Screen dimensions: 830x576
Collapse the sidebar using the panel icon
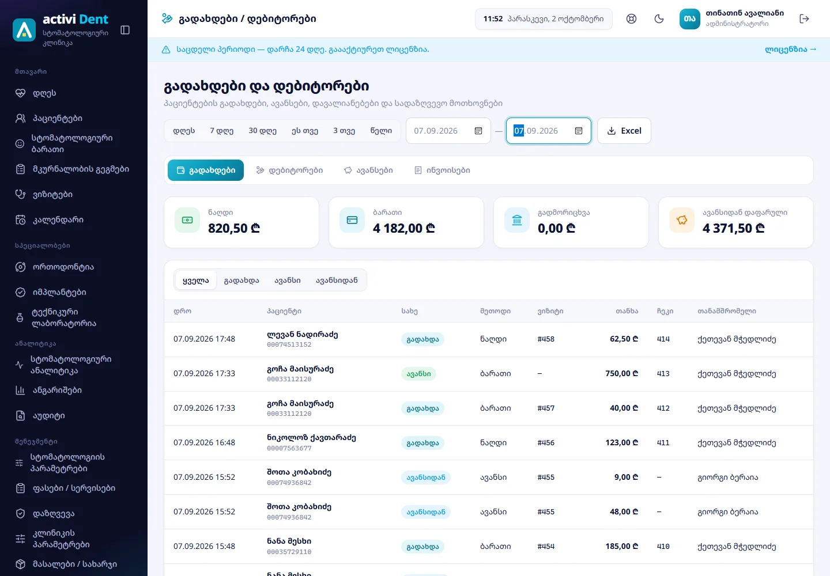125,30
